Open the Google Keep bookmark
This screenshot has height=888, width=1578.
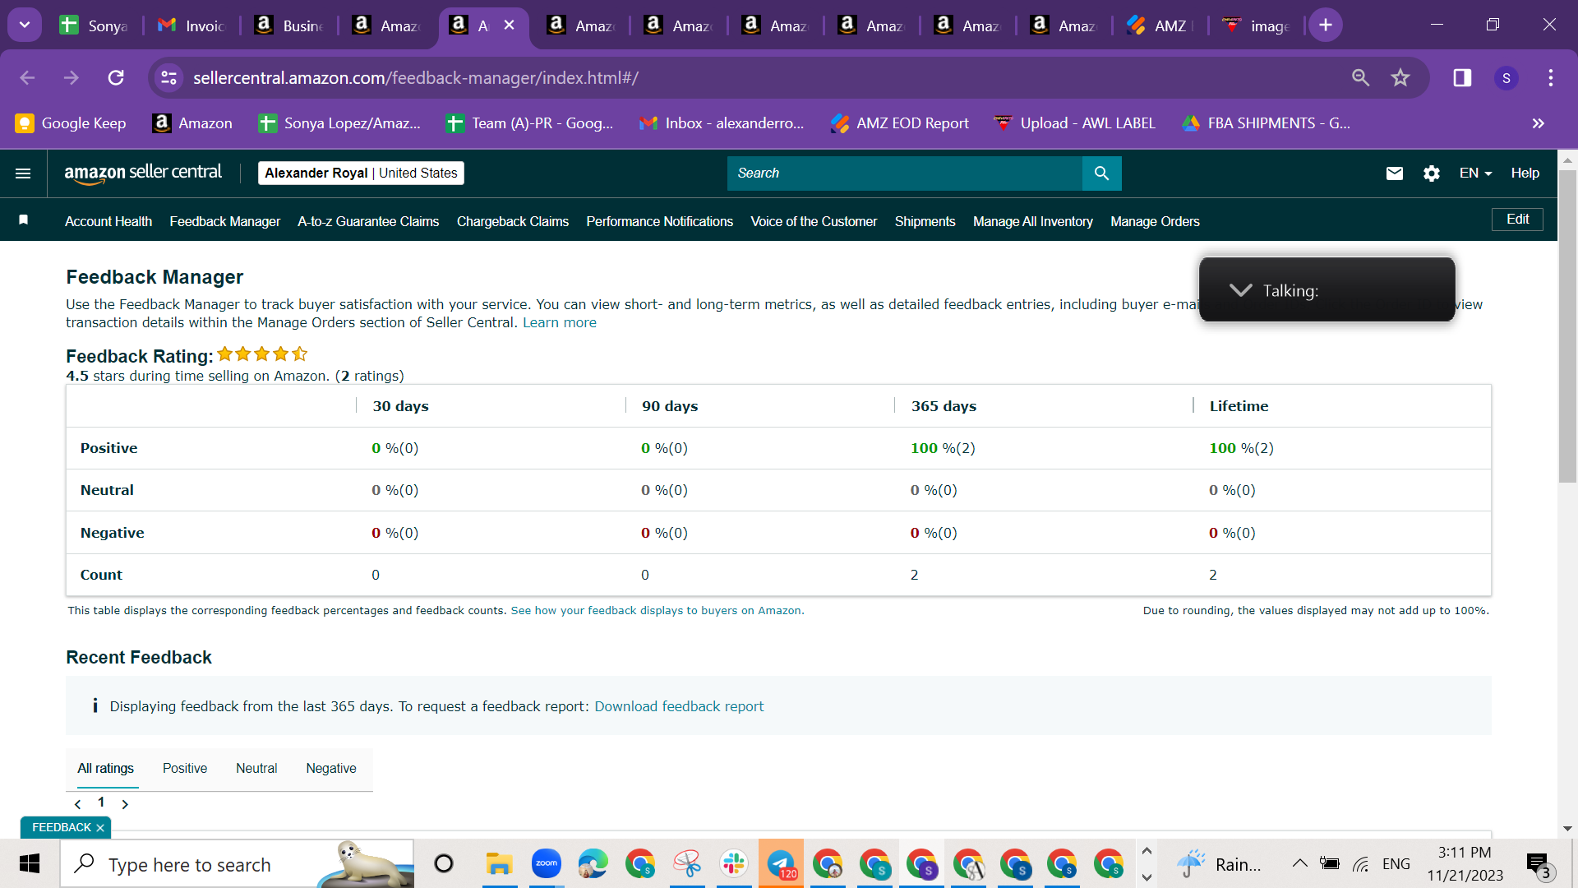(x=72, y=123)
